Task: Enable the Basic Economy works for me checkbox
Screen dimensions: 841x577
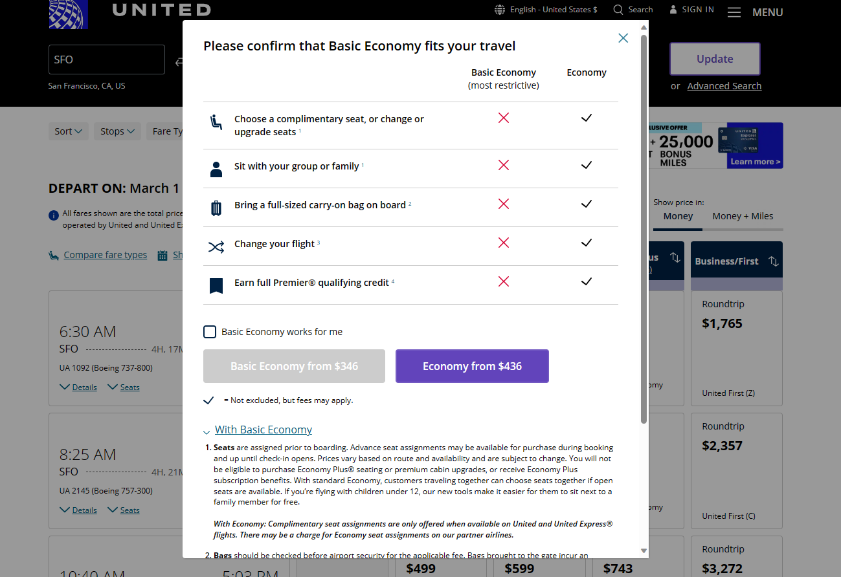Action: click(210, 331)
